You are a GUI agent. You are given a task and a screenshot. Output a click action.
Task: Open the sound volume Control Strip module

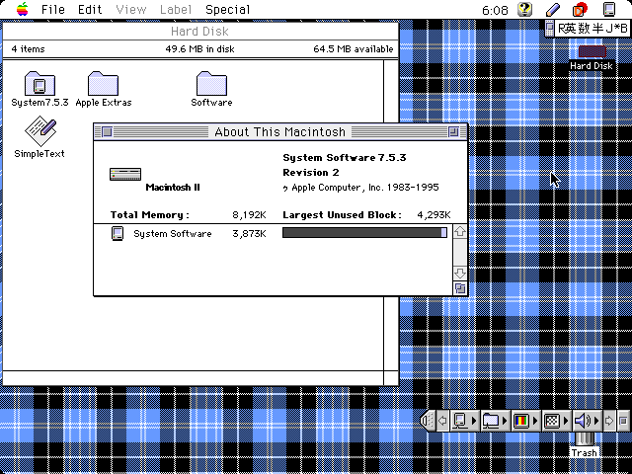point(587,421)
